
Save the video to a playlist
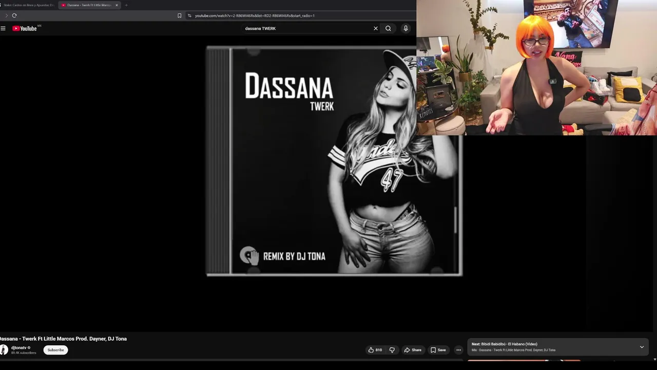(x=438, y=350)
